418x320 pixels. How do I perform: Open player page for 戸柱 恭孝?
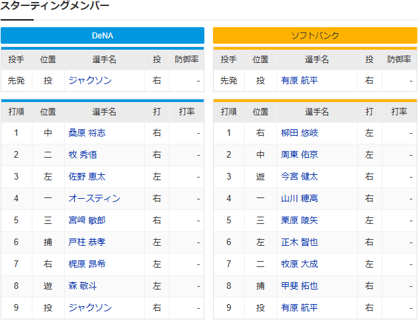[87, 242]
